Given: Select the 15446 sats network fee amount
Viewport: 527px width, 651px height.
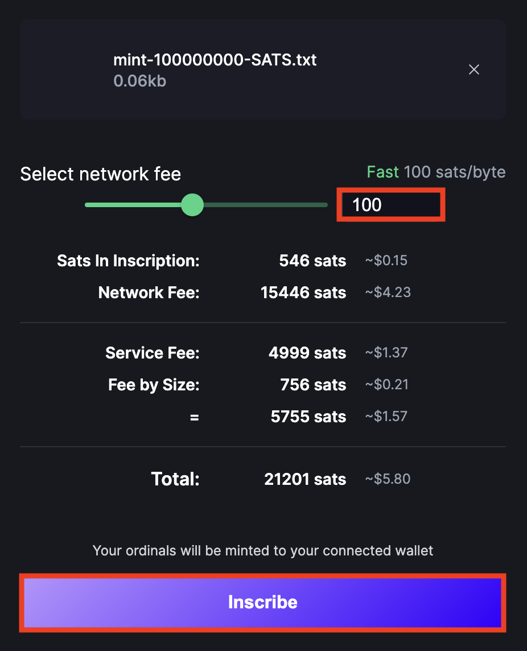Looking at the screenshot, I should [x=303, y=292].
